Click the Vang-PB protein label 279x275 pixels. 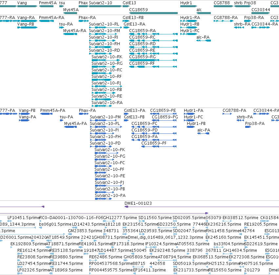[27, 111]
